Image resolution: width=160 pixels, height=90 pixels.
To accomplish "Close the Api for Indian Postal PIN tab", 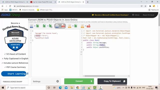I will (55, 2).
